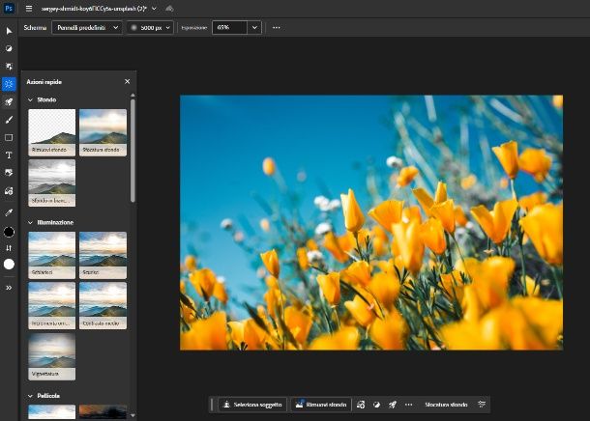590x421 pixels.
Task: Apply the Schiarisci lighting quick action
Action: pos(52,255)
